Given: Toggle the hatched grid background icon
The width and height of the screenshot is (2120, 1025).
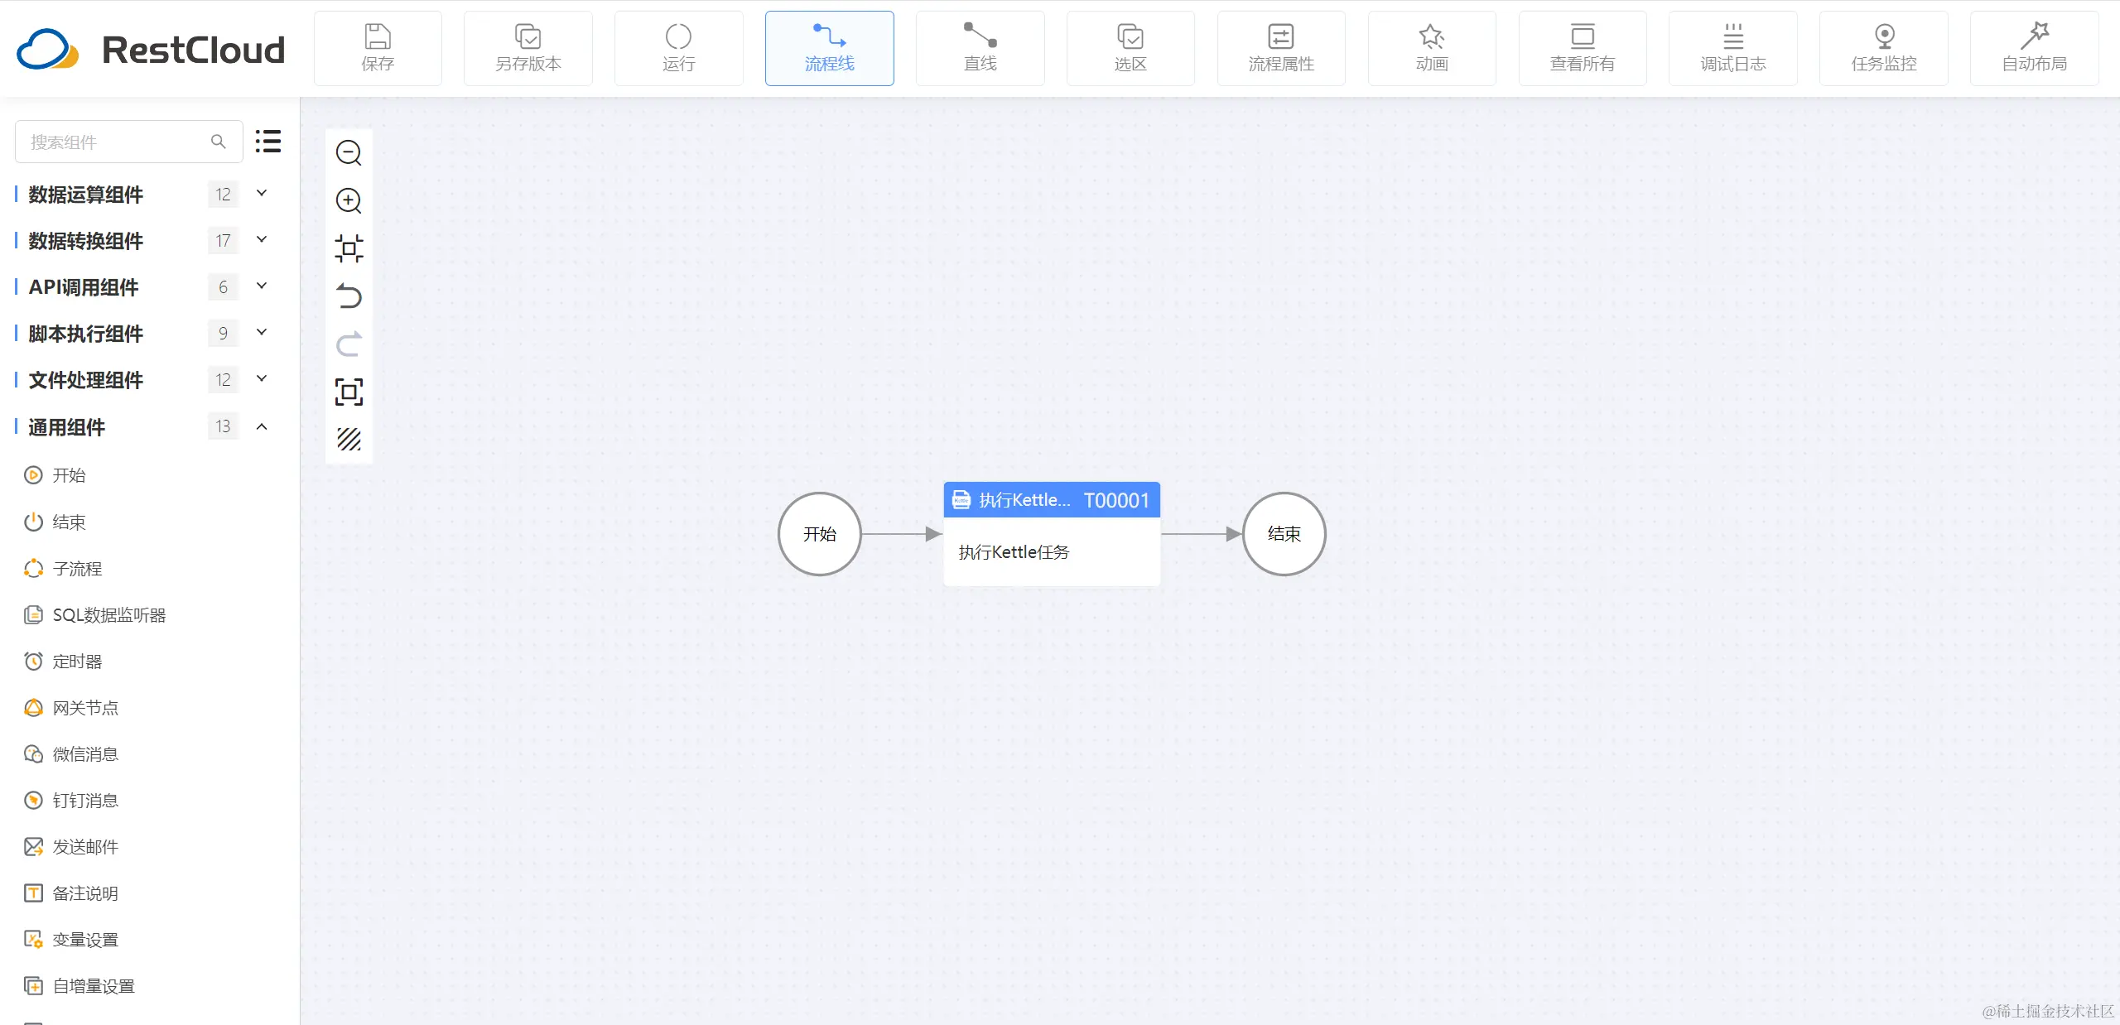Looking at the screenshot, I should point(349,439).
